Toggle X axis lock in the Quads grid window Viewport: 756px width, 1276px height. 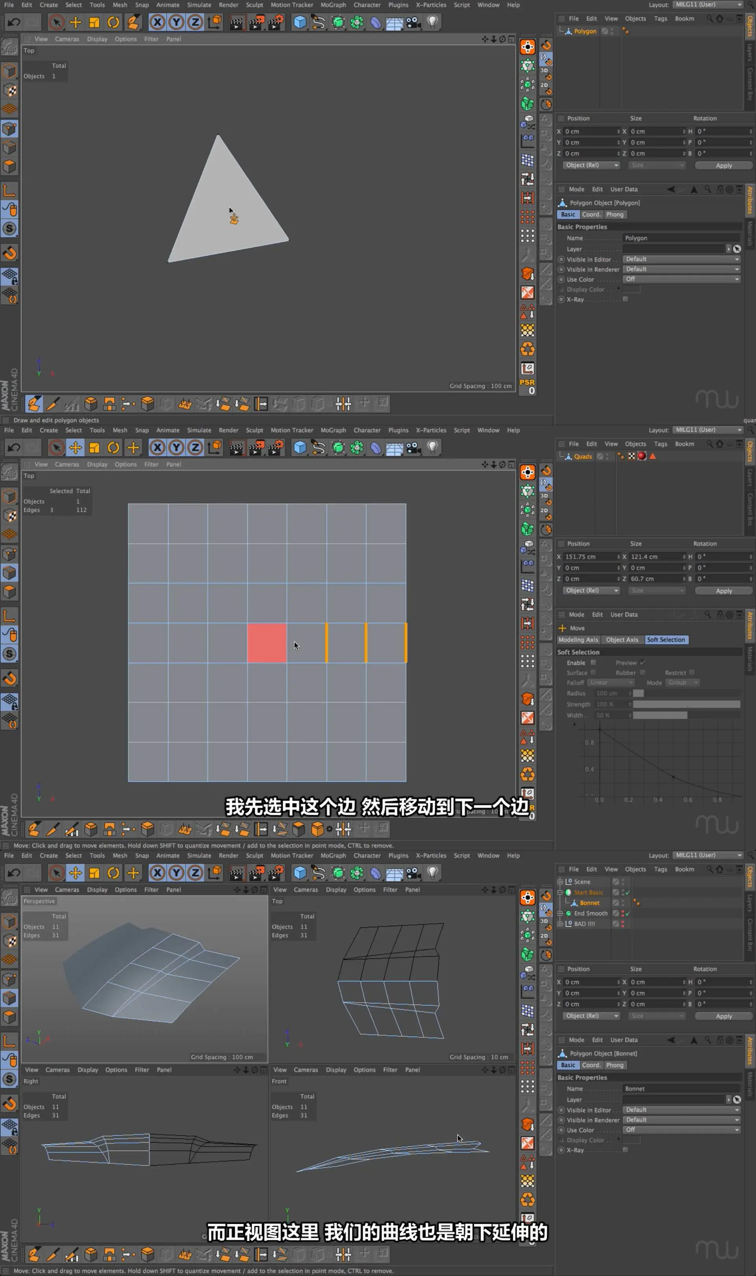pyautogui.click(x=157, y=447)
